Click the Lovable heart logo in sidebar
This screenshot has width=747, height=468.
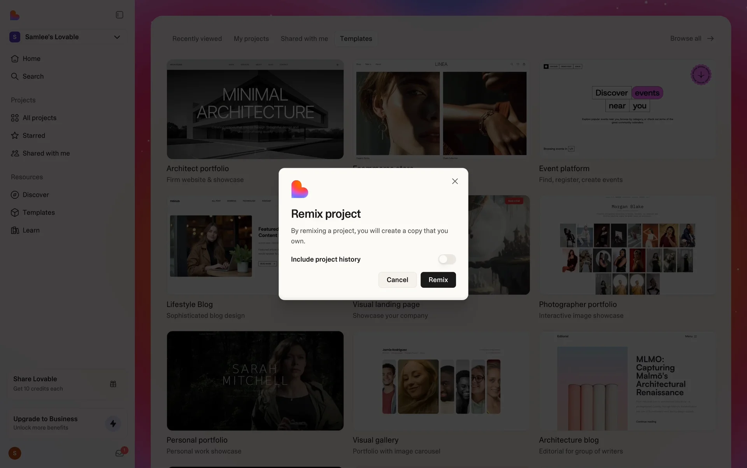tap(15, 15)
